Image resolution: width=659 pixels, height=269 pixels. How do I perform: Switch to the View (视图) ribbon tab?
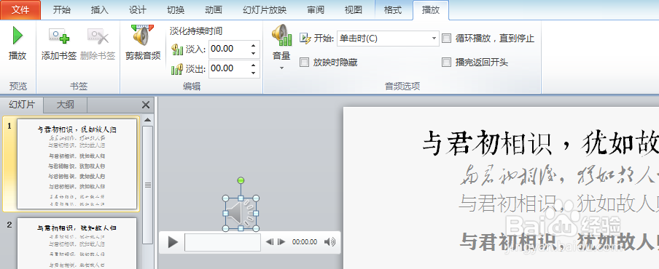click(353, 10)
